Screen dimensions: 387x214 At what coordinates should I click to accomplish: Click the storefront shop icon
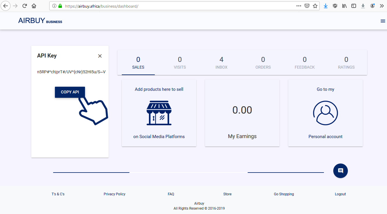(159, 113)
